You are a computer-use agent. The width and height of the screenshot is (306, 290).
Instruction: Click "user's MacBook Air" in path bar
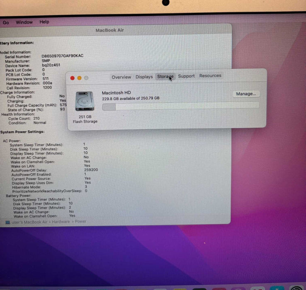click(29, 222)
